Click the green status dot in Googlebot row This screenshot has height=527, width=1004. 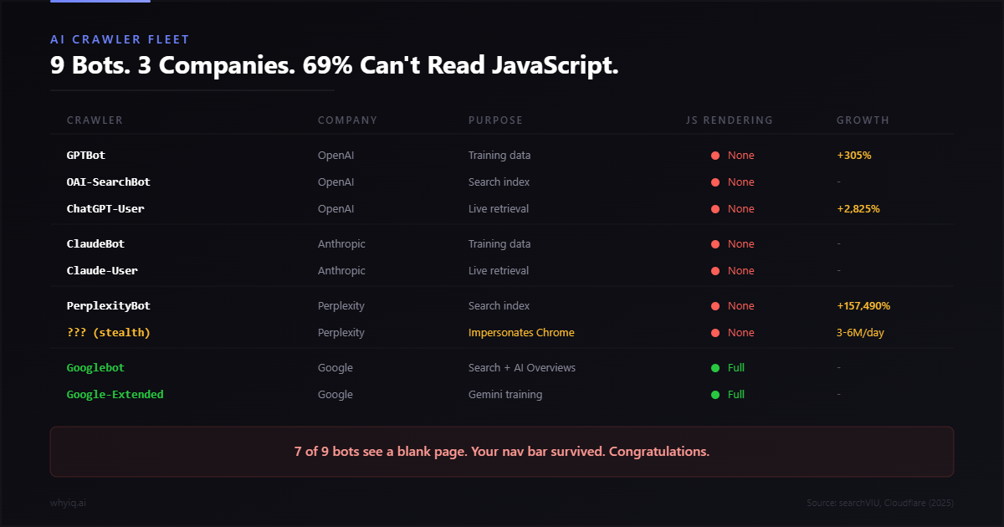pos(715,368)
